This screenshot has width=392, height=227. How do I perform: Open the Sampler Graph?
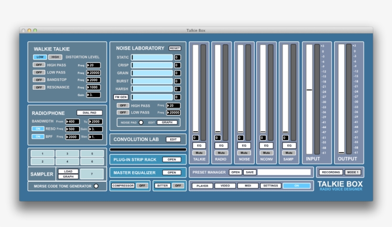tap(68, 176)
